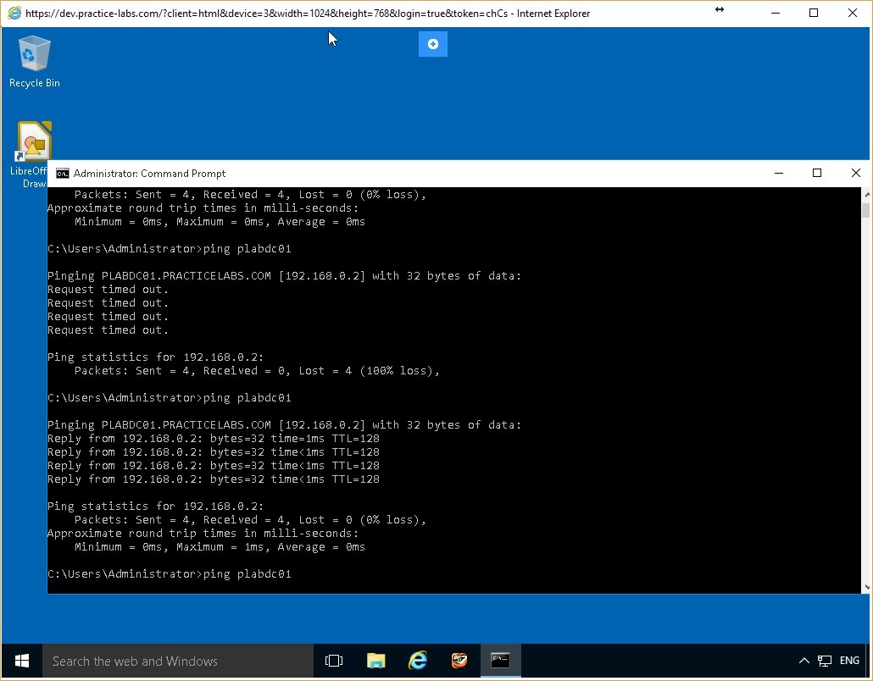Viewport: 873px width, 681px height.
Task: Click the network icon in system tray
Action: coord(823,661)
